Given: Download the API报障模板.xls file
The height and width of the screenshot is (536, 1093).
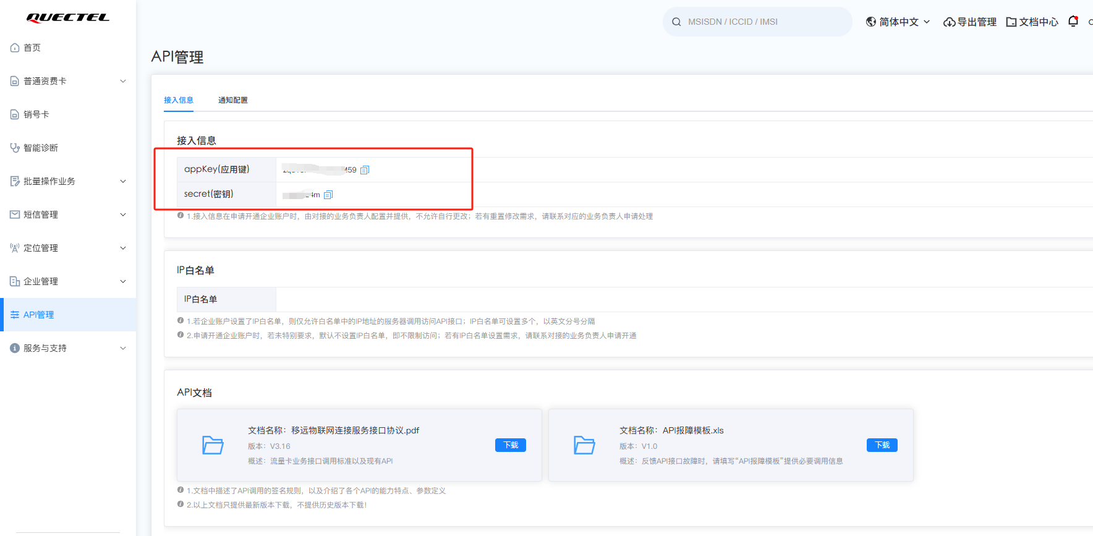Looking at the screenshot, I should click(882, 445).
